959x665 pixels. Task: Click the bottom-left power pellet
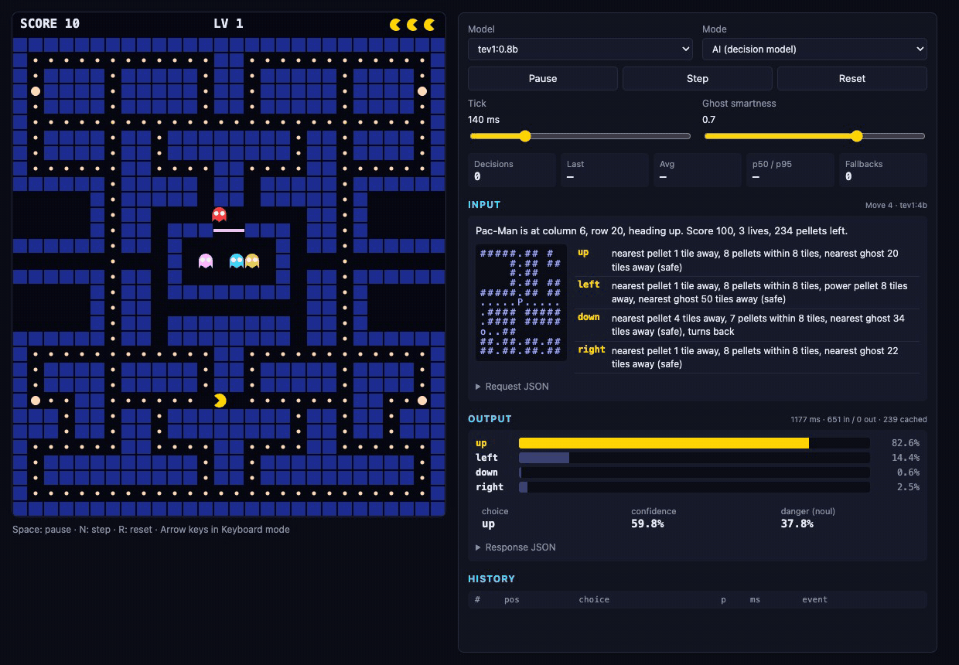[x=35, y=401]
